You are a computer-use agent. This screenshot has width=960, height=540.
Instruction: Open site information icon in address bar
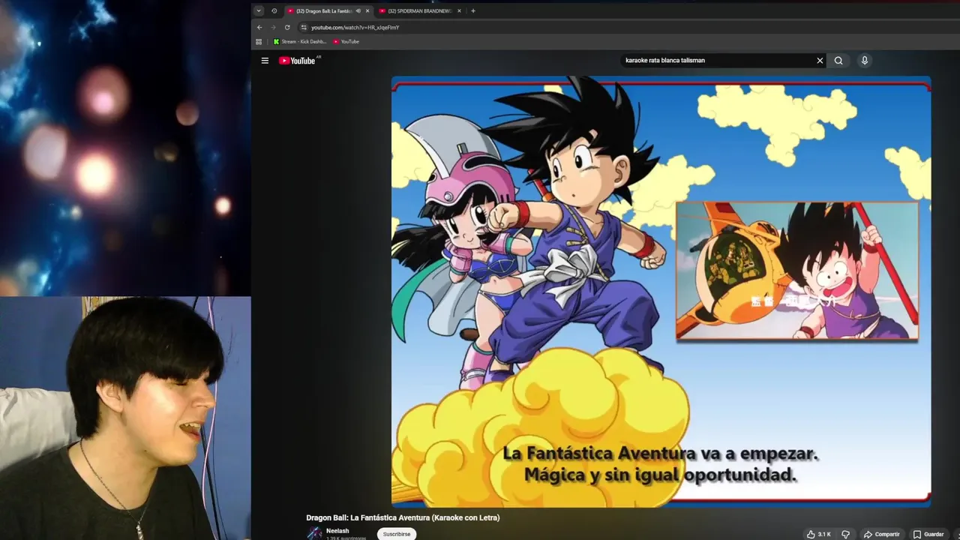(x=304, y=27)
